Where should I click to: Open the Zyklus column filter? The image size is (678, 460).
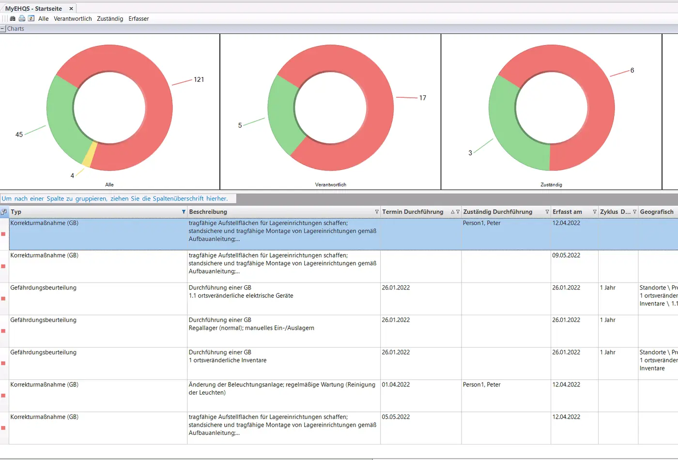point(634,212)
